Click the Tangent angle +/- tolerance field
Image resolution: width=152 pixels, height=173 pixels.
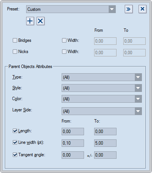[105, 155]
